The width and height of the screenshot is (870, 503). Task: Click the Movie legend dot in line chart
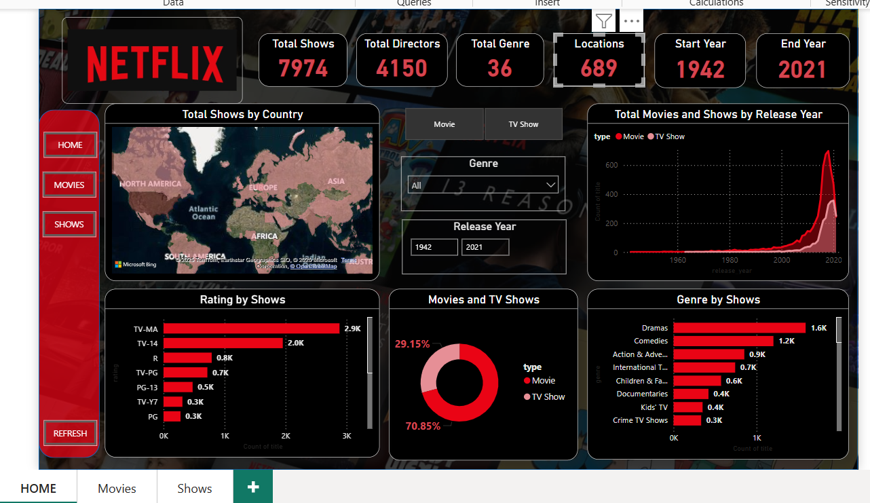(618, 137)
